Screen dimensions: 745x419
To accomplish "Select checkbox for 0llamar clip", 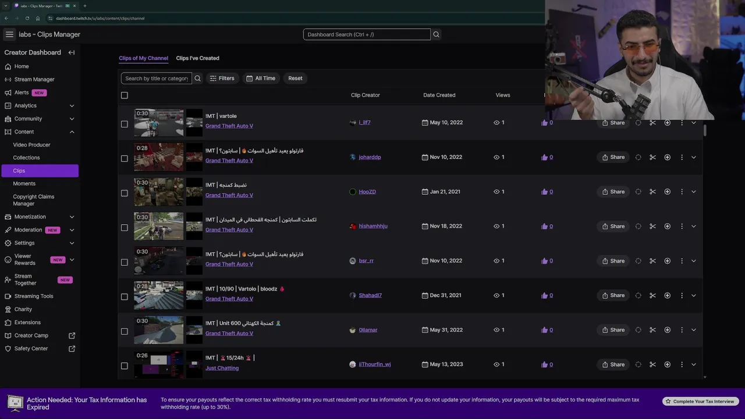I will click(124, 331).
